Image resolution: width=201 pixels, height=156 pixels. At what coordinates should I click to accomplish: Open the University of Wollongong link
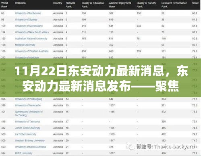click(x=29, y=99)
